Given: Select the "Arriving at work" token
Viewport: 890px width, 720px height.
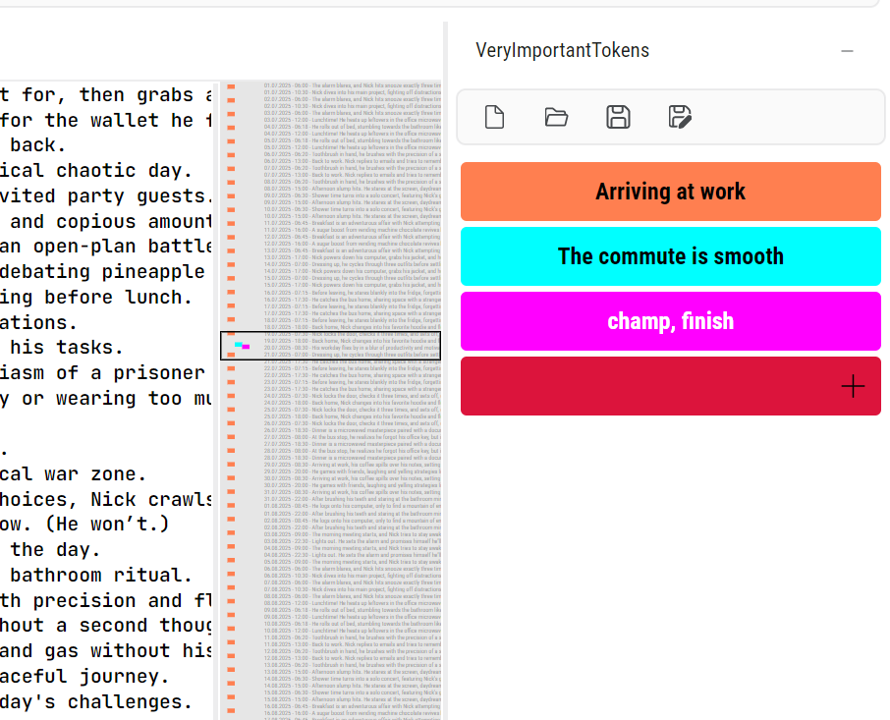Looking at the screenshot, I should click(x=670, y=192).
